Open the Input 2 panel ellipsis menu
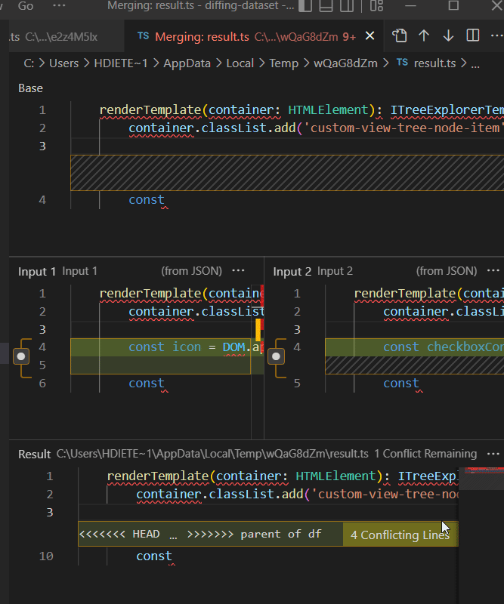This screenshot has width=504, height=604. [x=493, y=271]
